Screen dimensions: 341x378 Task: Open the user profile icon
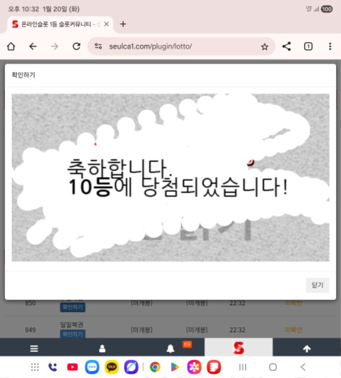click(x=102, y=349)
